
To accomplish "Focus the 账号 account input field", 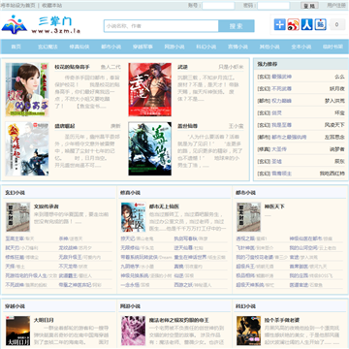I will (x=218, y=6).
